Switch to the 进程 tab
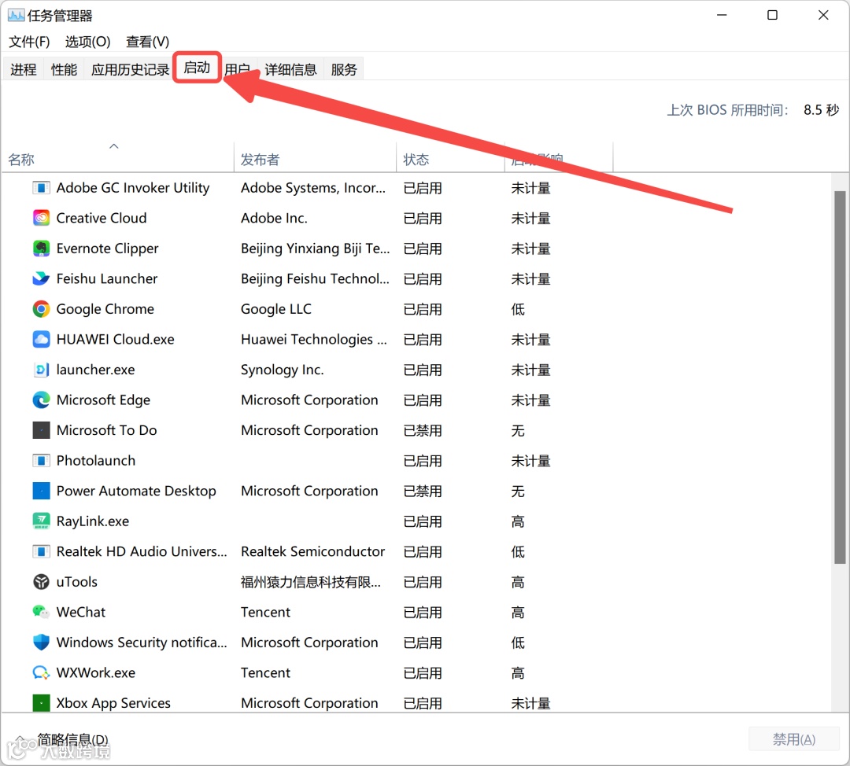Image resolution: width=850 pixels, height=766 pixels. point(24,69)
